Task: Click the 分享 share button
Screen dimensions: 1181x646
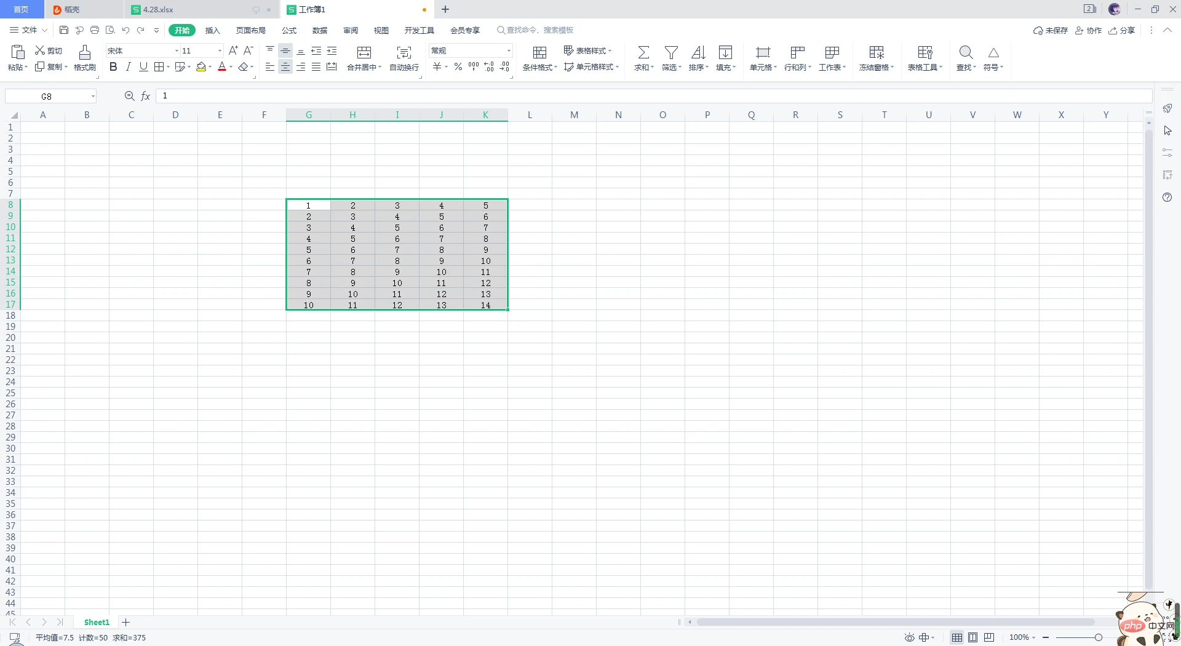Action: coord(1122,30)
